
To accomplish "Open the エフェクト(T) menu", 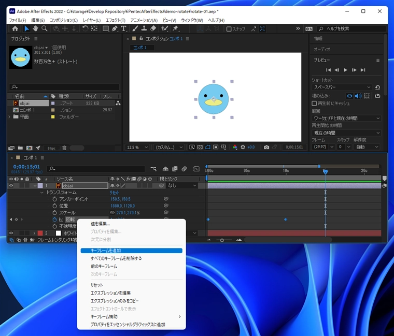I will tap(115, 20).
